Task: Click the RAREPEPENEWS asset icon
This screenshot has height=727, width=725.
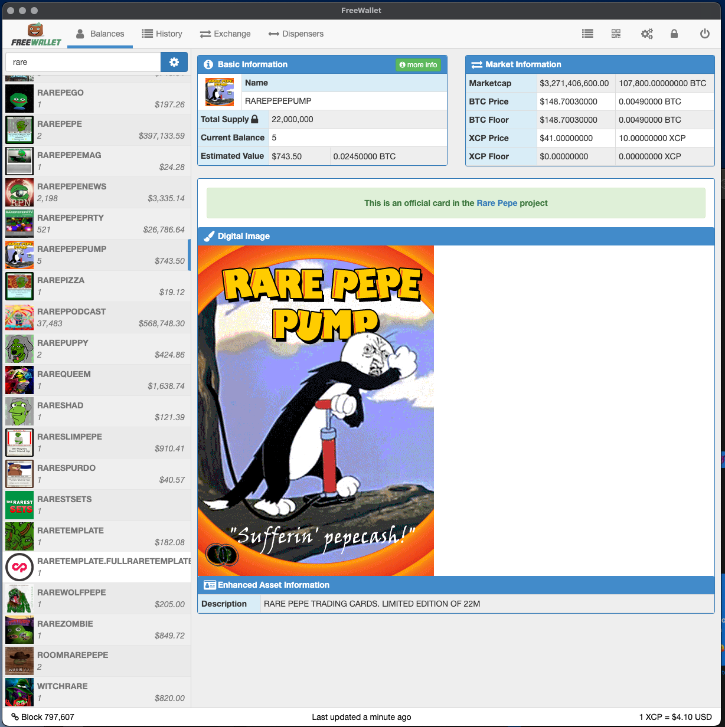Action: pos(19,192)
